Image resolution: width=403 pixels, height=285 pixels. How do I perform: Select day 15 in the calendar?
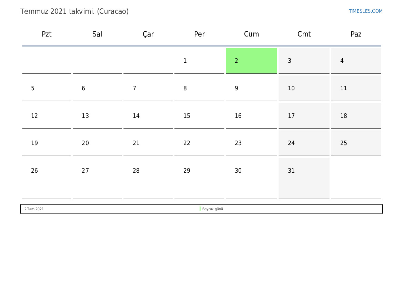[x=199, y=116]
